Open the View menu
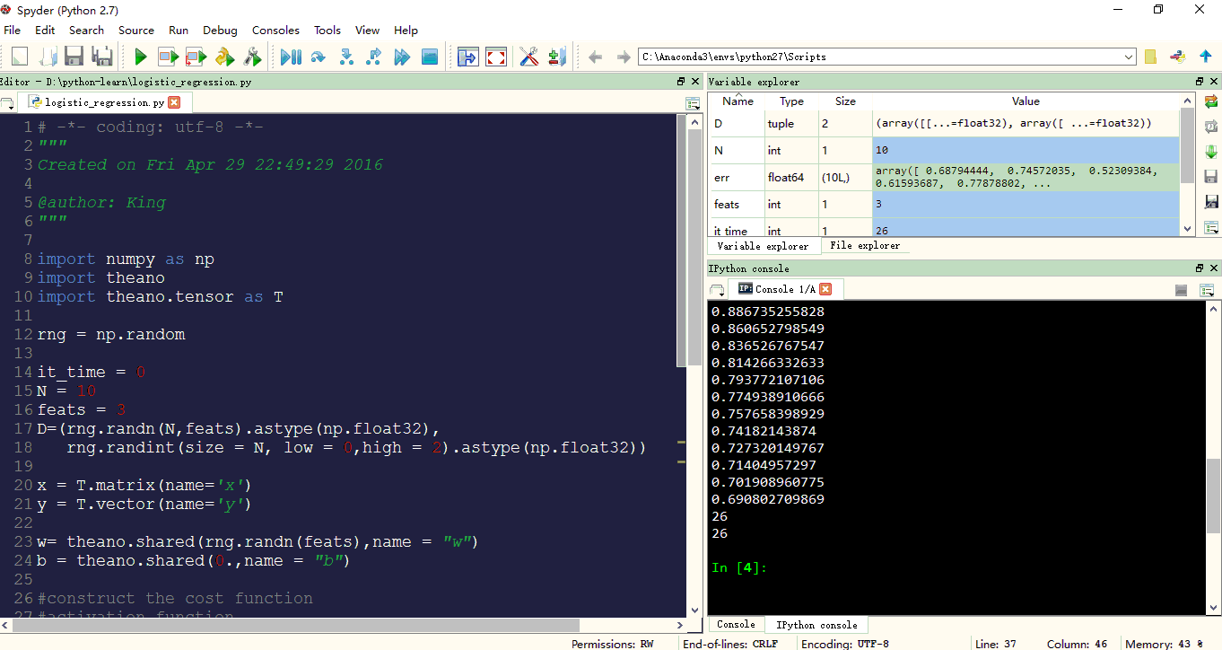The height and width of the screenshot is (650, 1222). click(367, 30)
